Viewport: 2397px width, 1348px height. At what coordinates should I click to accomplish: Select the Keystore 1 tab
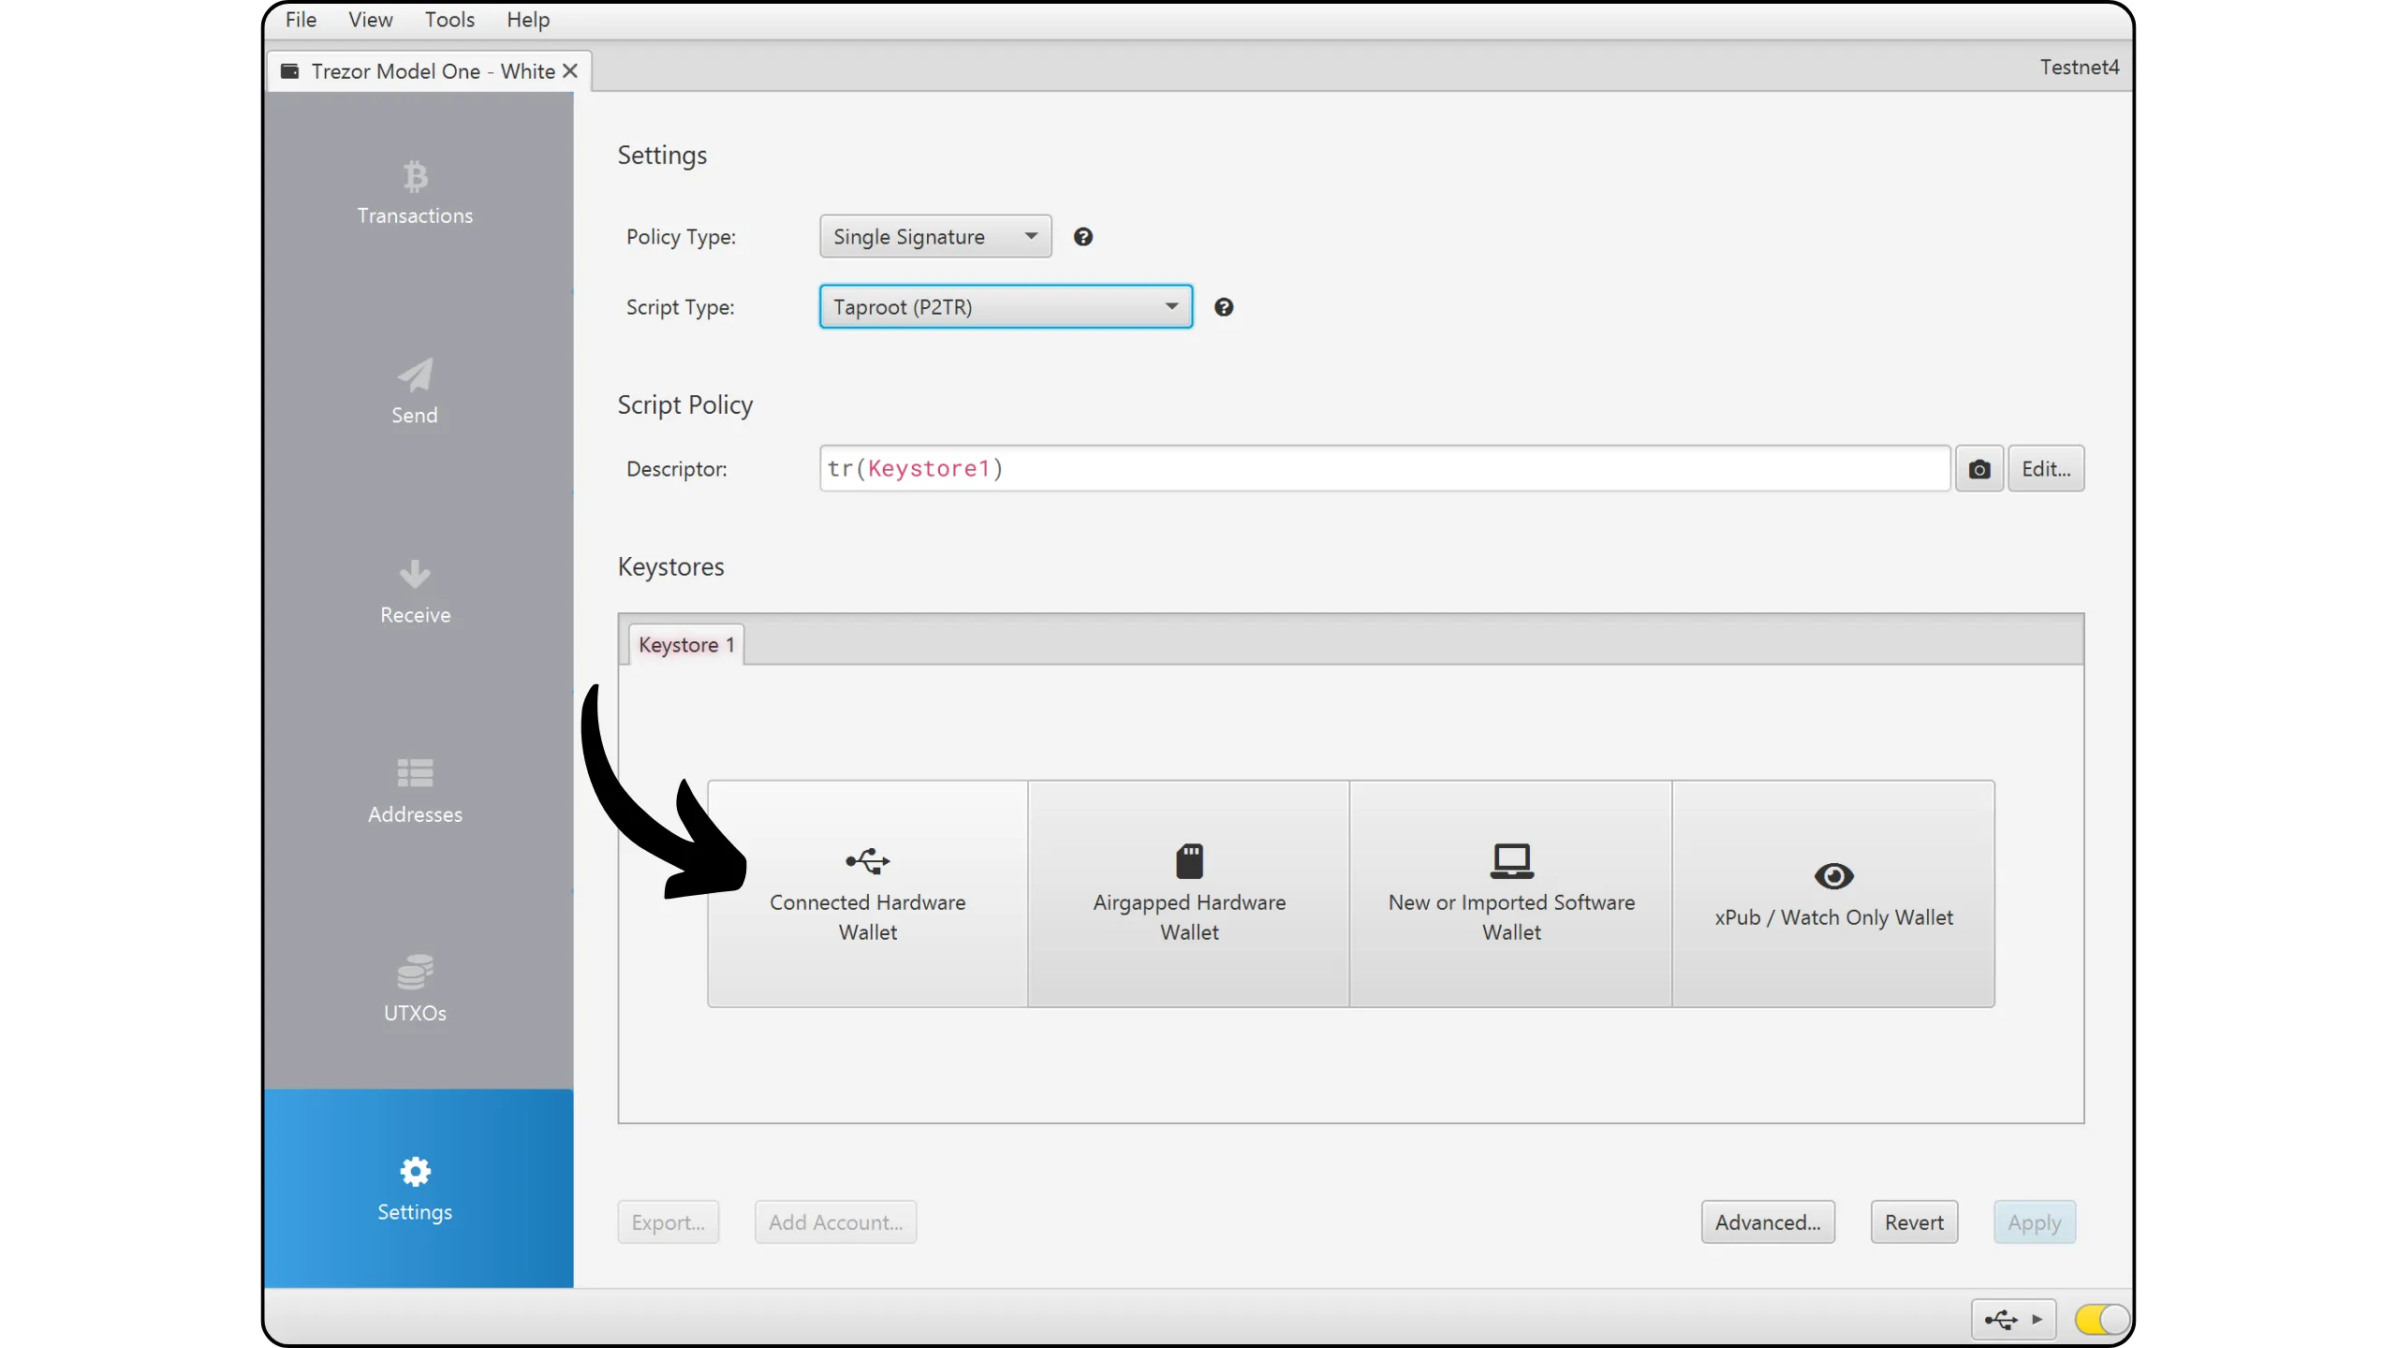pos(685,645)
